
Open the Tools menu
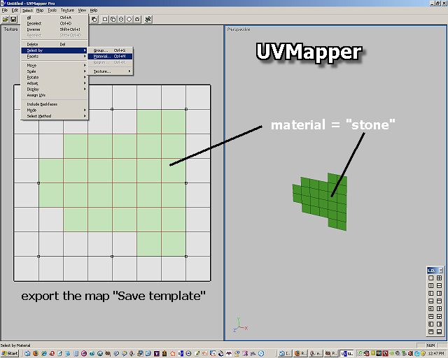52,10
